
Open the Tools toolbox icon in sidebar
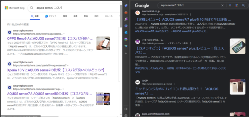tap(126, 12)
